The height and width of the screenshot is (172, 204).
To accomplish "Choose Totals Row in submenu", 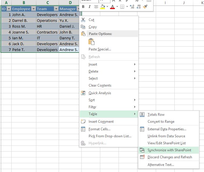I will (x=156, y=115).
